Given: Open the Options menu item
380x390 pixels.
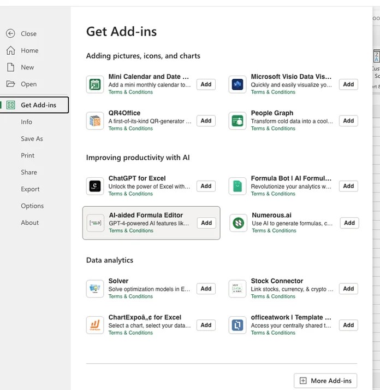Looking at the screenshot, I should click(32, 206).
